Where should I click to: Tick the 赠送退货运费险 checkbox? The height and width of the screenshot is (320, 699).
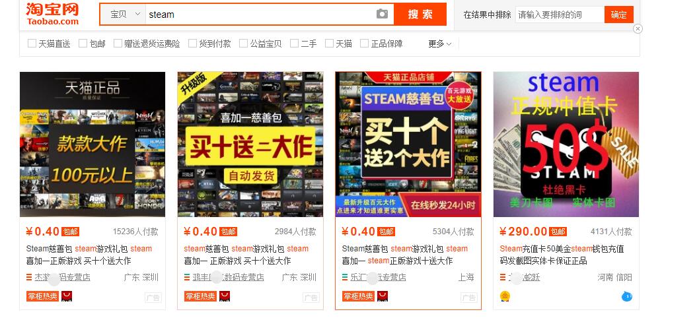click(x=118, y=43)
